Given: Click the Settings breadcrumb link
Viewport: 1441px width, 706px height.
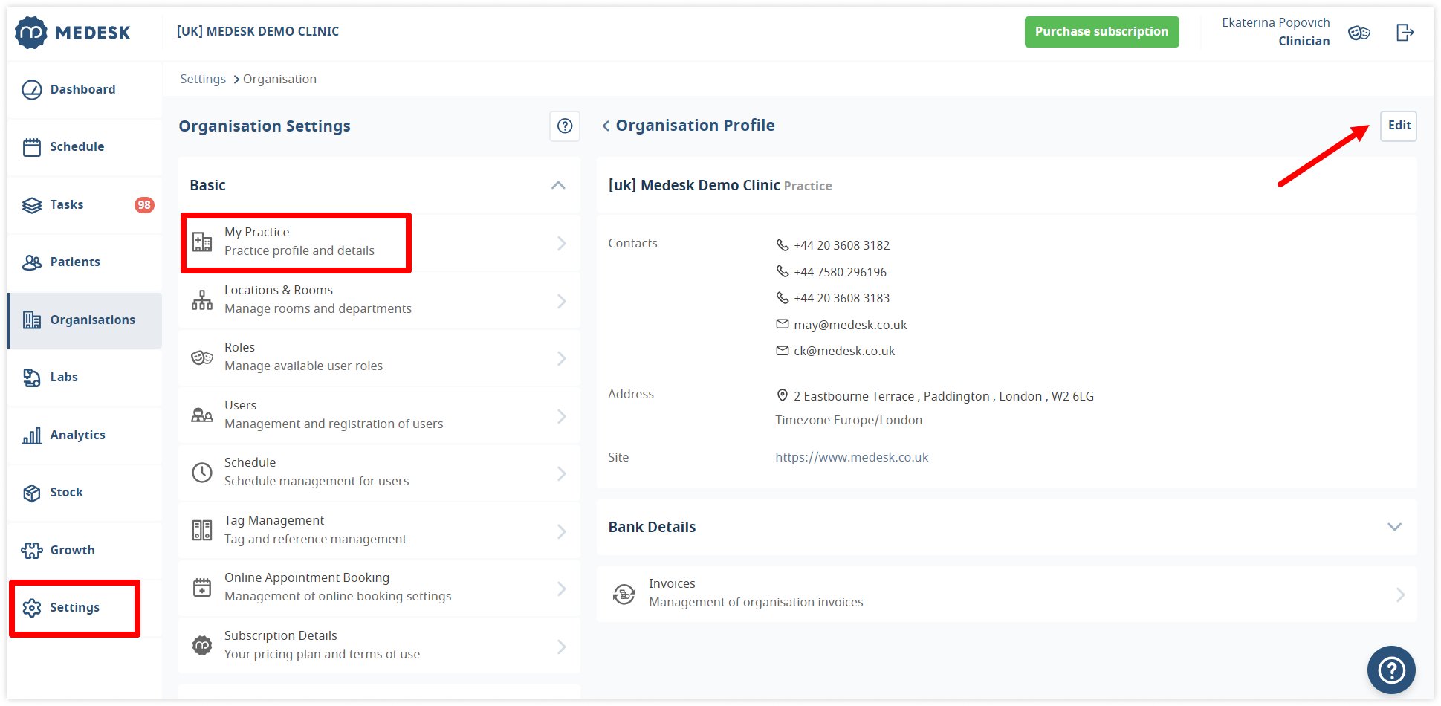Looking at the screenshot, I should tap(203, 80).
